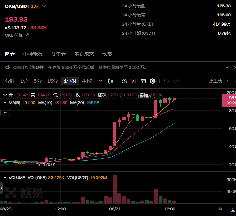Image resolution: width=236 pixels, height=216 pixels.
Task: Select the 1分 timeframe
Action: coord(24,81)
